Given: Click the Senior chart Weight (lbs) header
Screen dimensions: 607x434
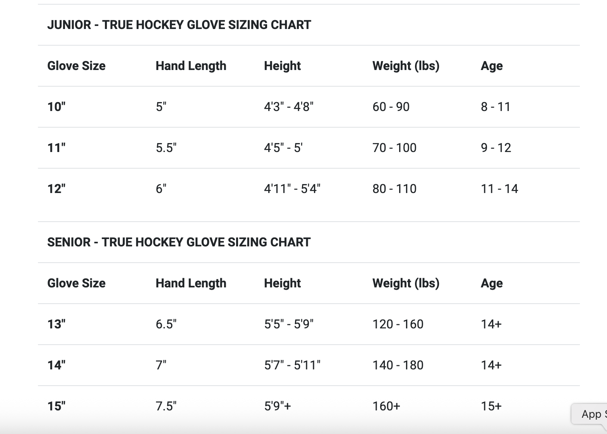Looking at the screenshot, I should coord(406,283).
